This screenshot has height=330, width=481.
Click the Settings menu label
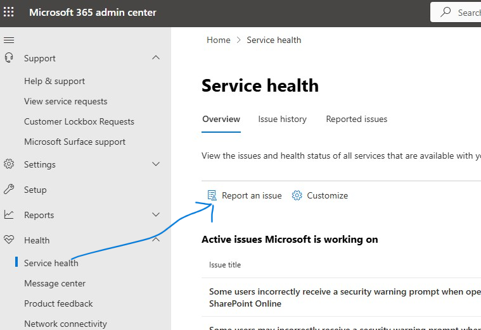click(x=39, y=164)
